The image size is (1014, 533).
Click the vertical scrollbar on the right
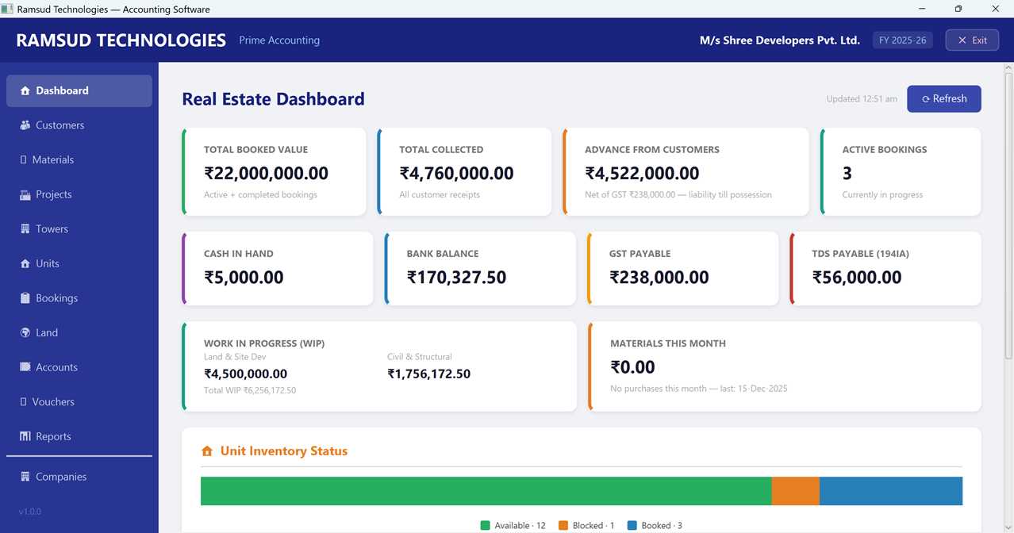click(x=1009, y=214)
